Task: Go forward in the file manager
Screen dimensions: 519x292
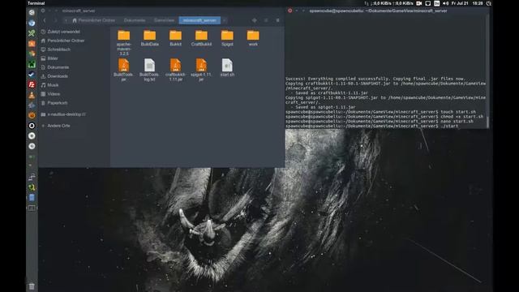Action: click(x=55, y=20)
